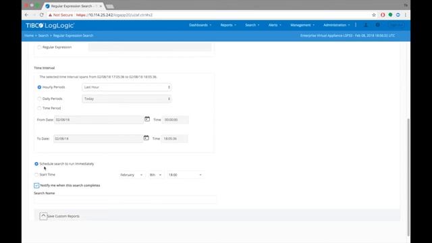Click the selected time interval description text
The image size is (432, 243).
98,77
